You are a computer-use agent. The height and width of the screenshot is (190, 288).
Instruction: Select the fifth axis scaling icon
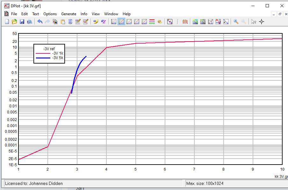tap(144, 22)
